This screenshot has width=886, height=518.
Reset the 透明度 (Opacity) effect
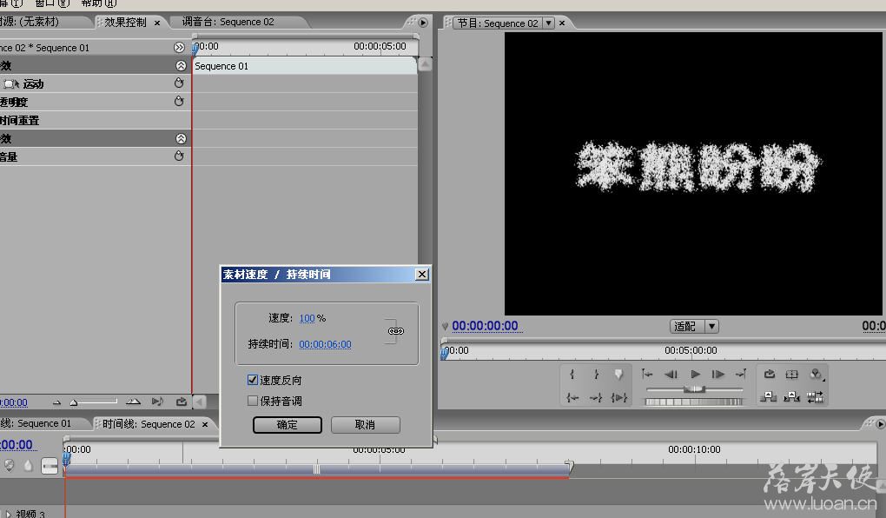(179, 101)
